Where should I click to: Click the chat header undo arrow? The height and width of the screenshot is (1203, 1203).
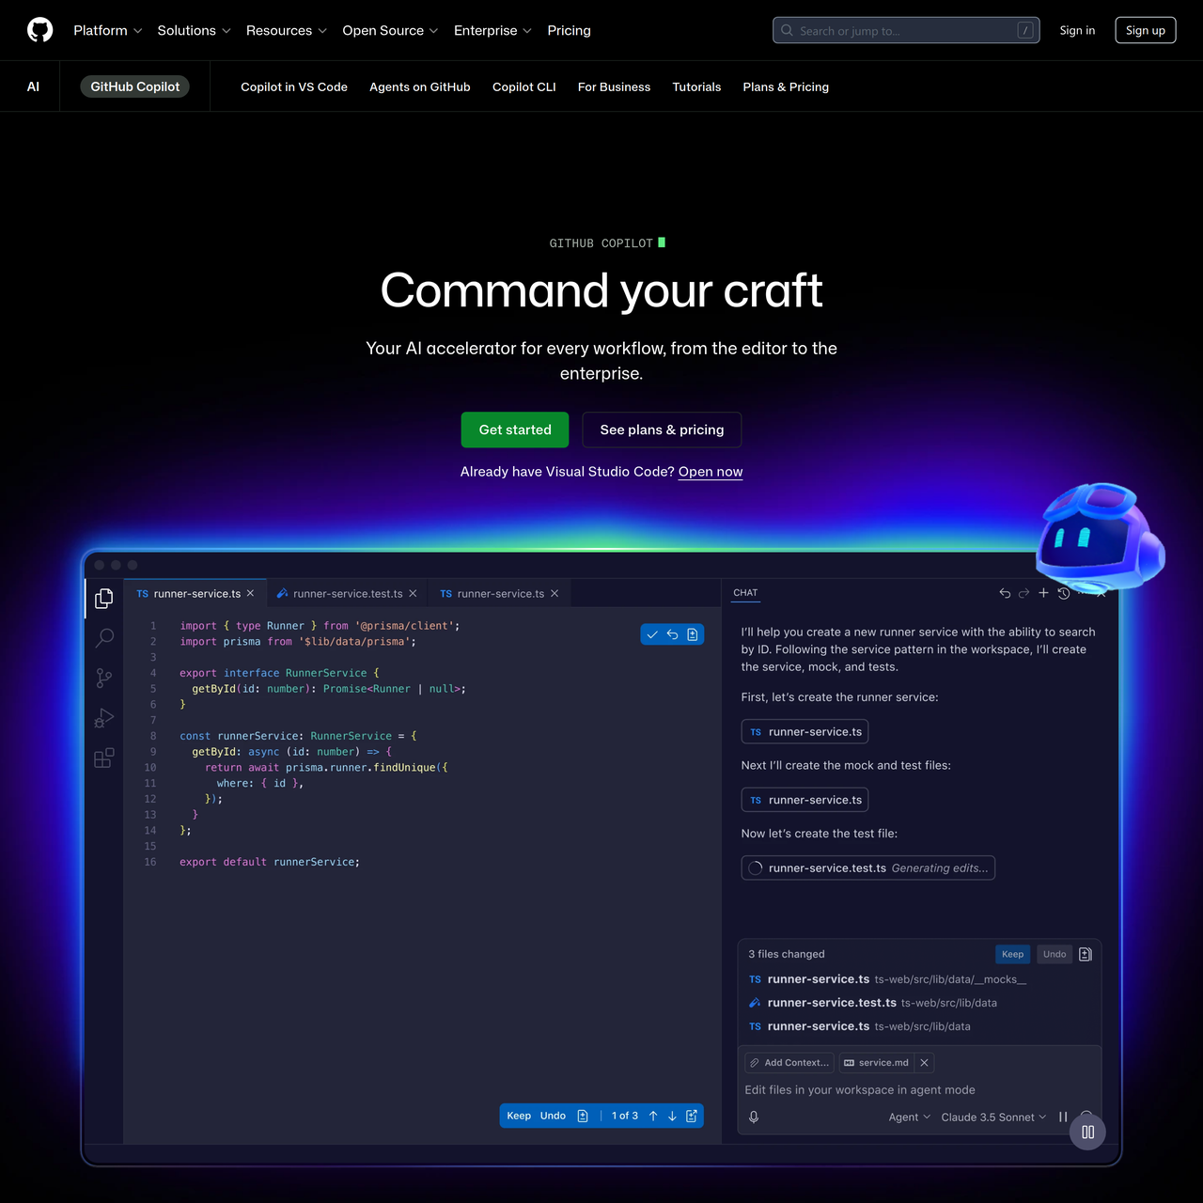coord(1005,593)
